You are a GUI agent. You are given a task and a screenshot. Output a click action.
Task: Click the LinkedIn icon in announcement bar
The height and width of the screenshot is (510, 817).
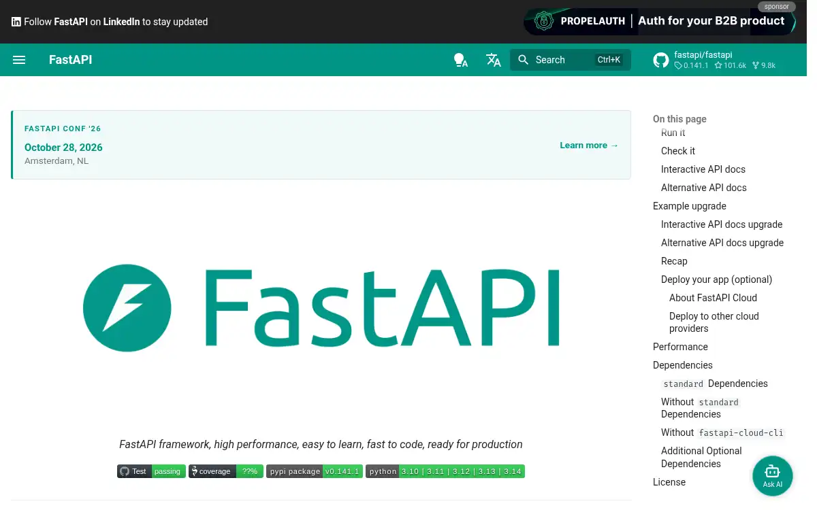[16, 22]
